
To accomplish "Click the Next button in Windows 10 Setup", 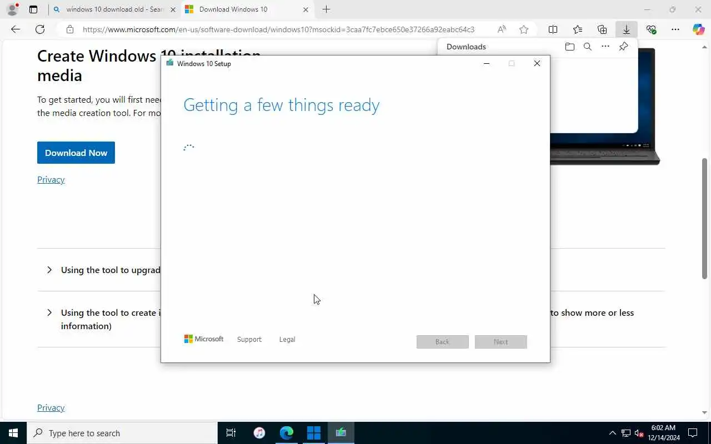I will (501, 342).
